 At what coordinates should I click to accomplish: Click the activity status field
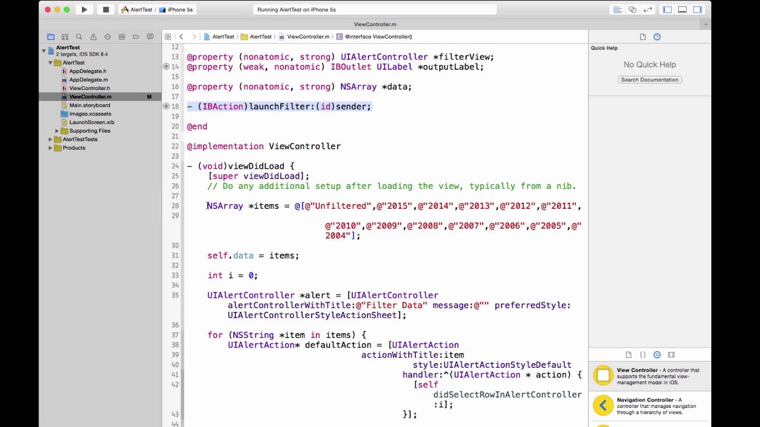(375, 9)
